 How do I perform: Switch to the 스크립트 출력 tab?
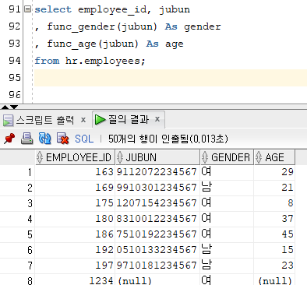tap(45, 120)
